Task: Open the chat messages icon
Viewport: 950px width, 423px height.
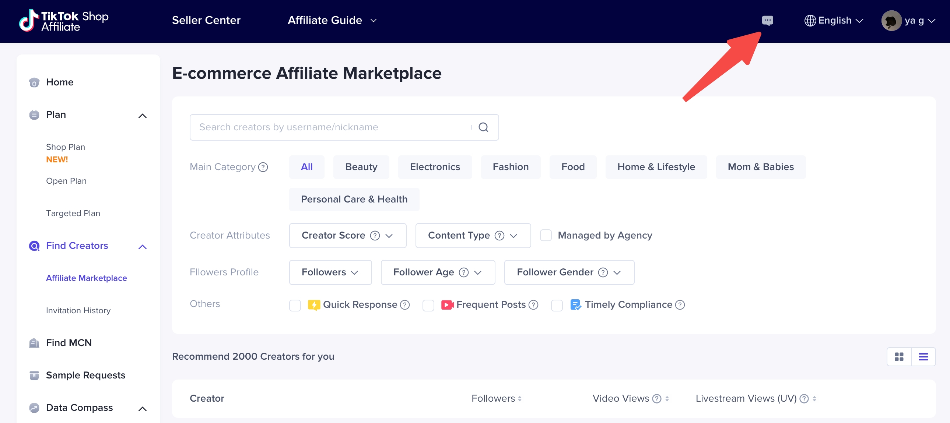Action: click(x=767, y=20)
